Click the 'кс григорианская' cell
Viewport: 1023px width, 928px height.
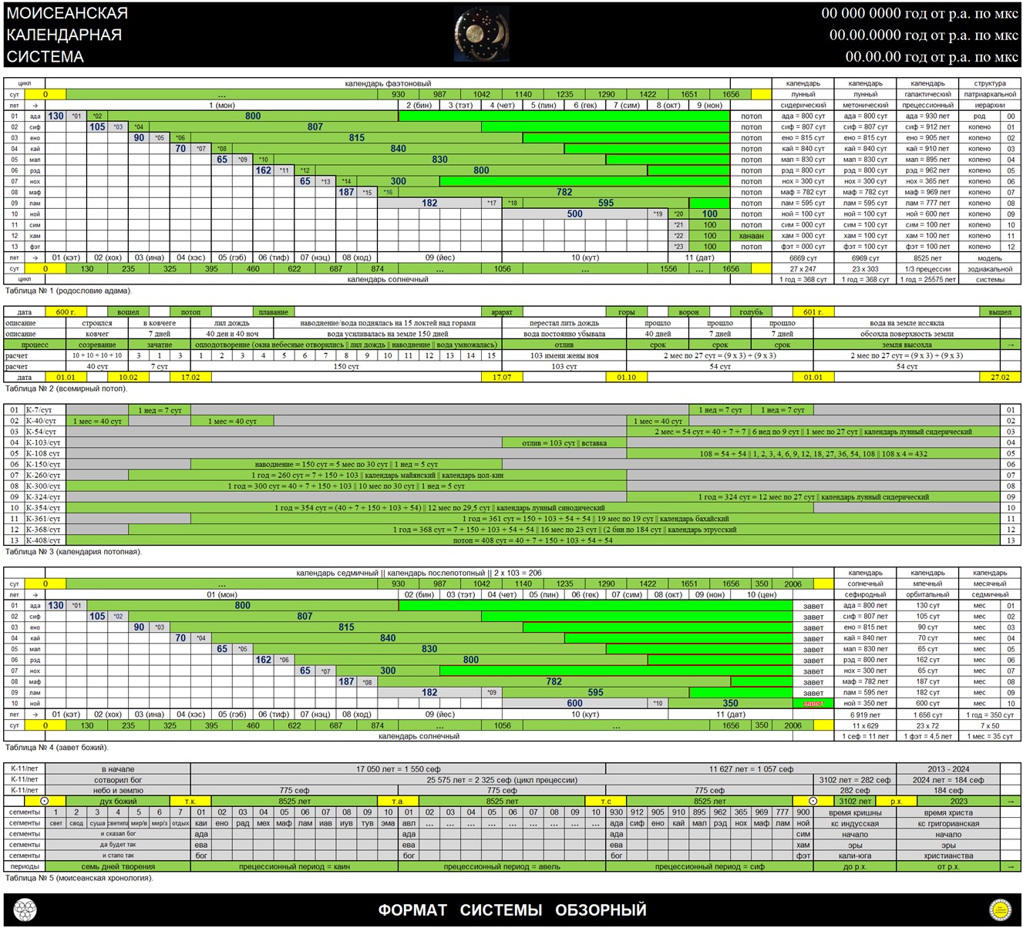click(x=948, y=824)
